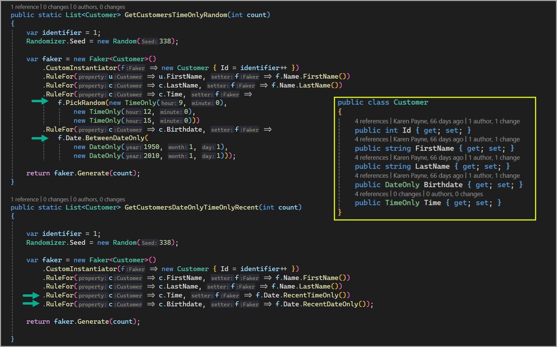Click "c.Birthdate" in the second method's RuleFor
The image size is (557, 347).
pos(180,304)
